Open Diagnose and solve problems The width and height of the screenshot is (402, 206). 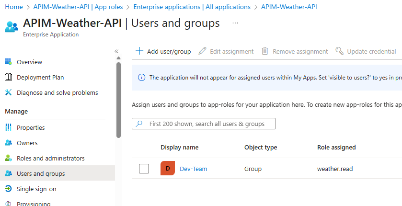coord(57,93)
